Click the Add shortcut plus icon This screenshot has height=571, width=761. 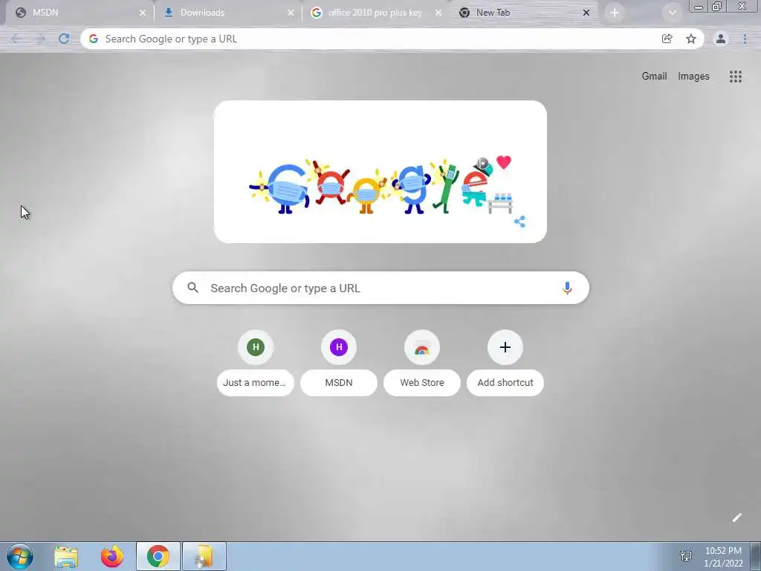click(505, 347)
